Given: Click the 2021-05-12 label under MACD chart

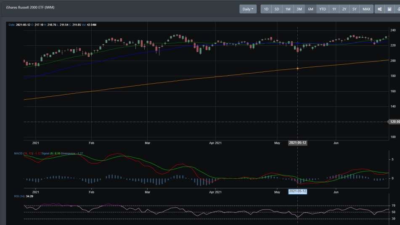Looking at the screenshot, I should [297, 191].
